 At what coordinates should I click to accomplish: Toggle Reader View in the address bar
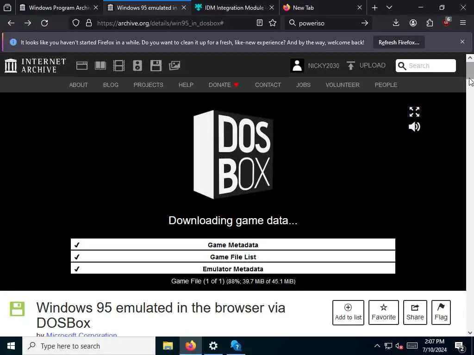pyautogui.click(x=259, y=23)
